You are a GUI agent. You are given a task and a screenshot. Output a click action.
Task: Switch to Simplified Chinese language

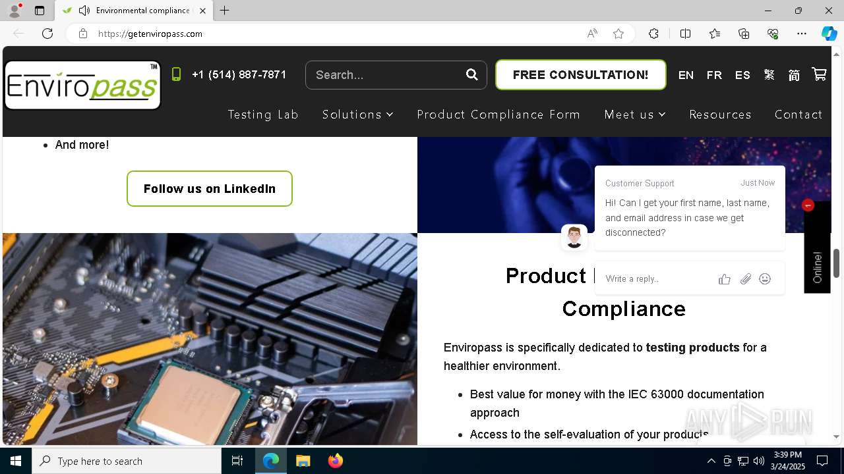tap(794, 75)
